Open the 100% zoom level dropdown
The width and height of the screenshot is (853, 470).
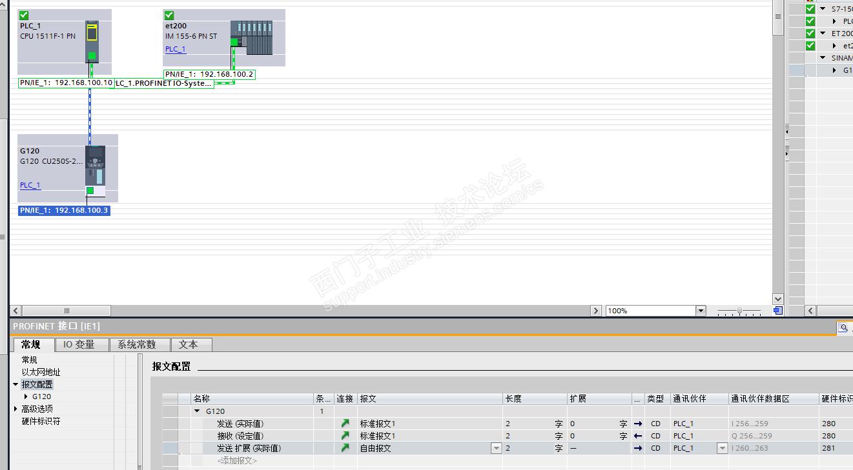[701, 311]
